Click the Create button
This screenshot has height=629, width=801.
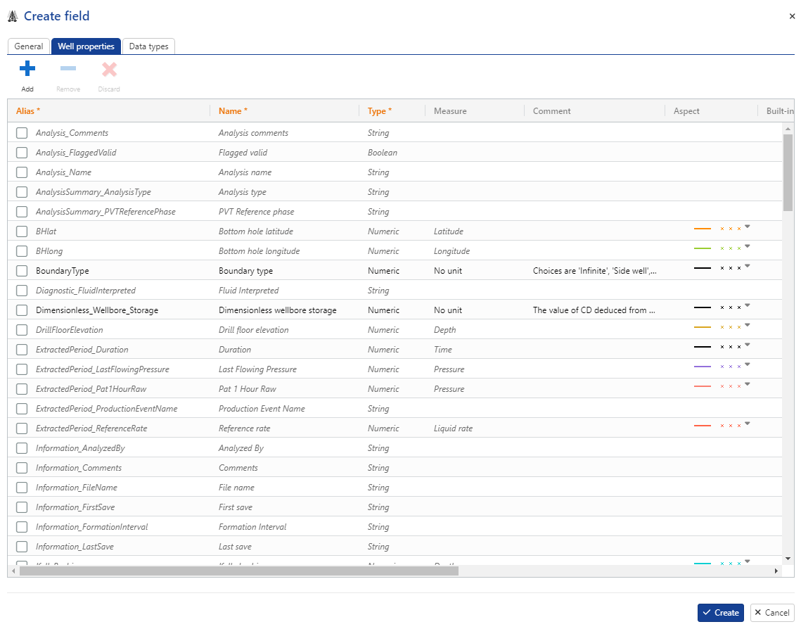(720, 613)
